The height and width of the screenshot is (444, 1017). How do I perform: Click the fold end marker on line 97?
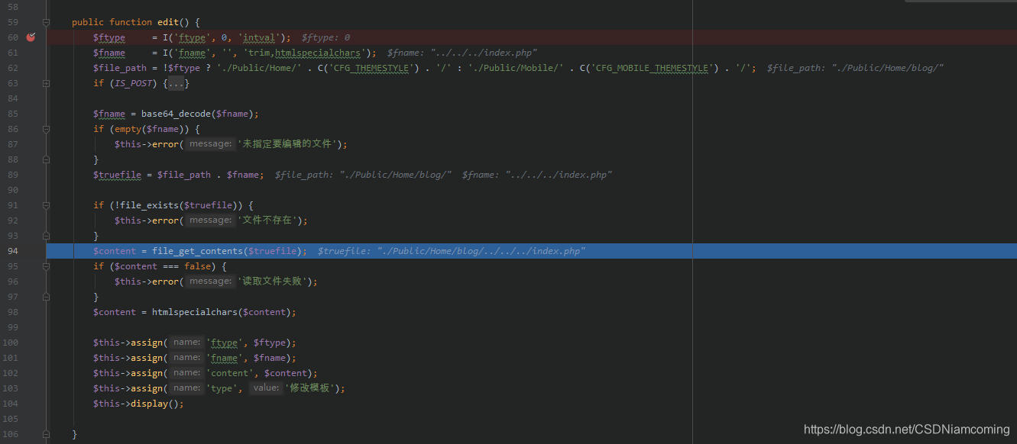pos(47,297)
